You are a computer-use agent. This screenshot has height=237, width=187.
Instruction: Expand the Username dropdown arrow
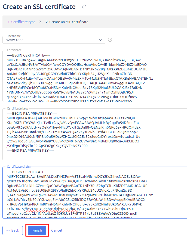(x=100, y=40)
